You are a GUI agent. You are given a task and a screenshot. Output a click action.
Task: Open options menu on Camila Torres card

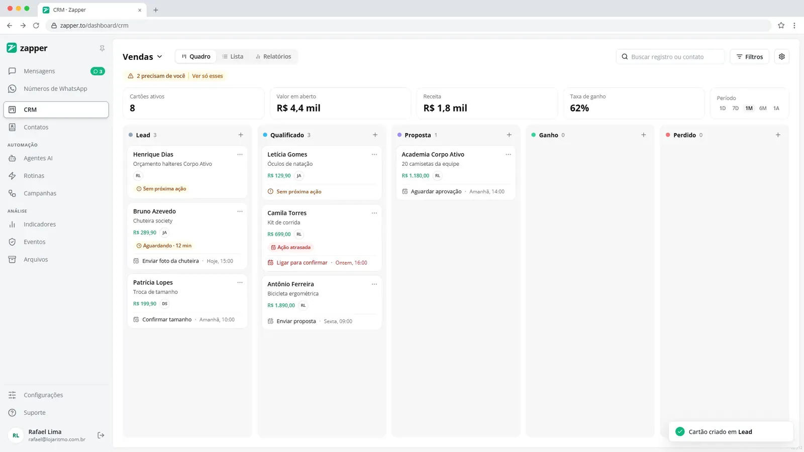374,213
